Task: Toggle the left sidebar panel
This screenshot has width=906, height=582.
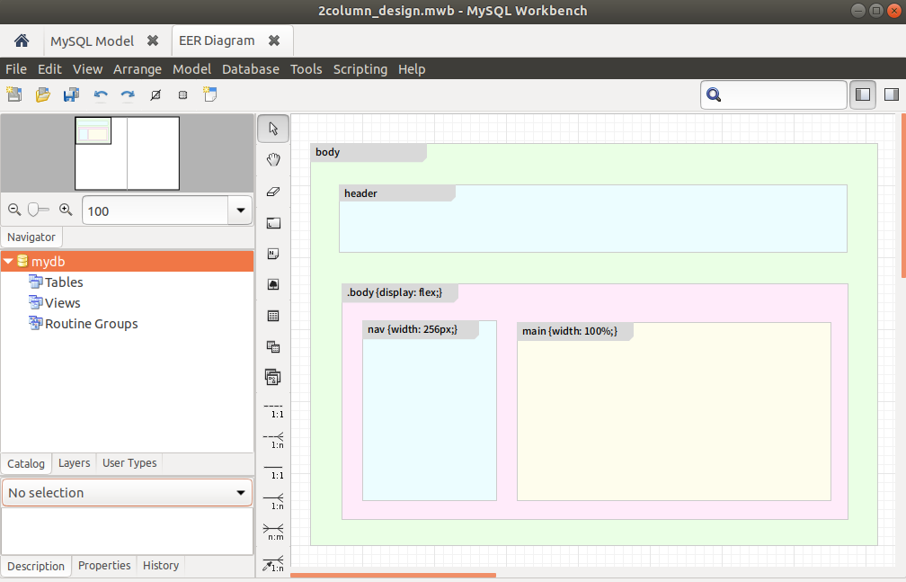Action: click(863, 94)
